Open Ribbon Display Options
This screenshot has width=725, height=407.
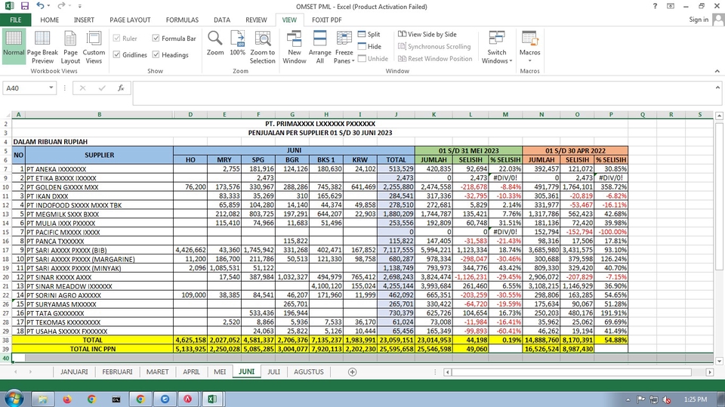pyautogui.click(x=671, y=6)
